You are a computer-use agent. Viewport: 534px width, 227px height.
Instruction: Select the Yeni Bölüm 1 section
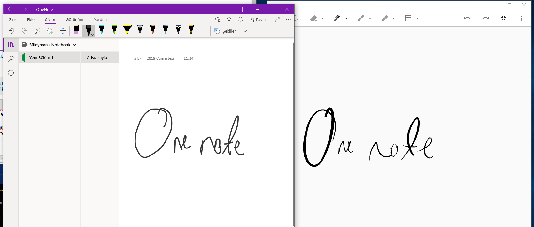50,57
